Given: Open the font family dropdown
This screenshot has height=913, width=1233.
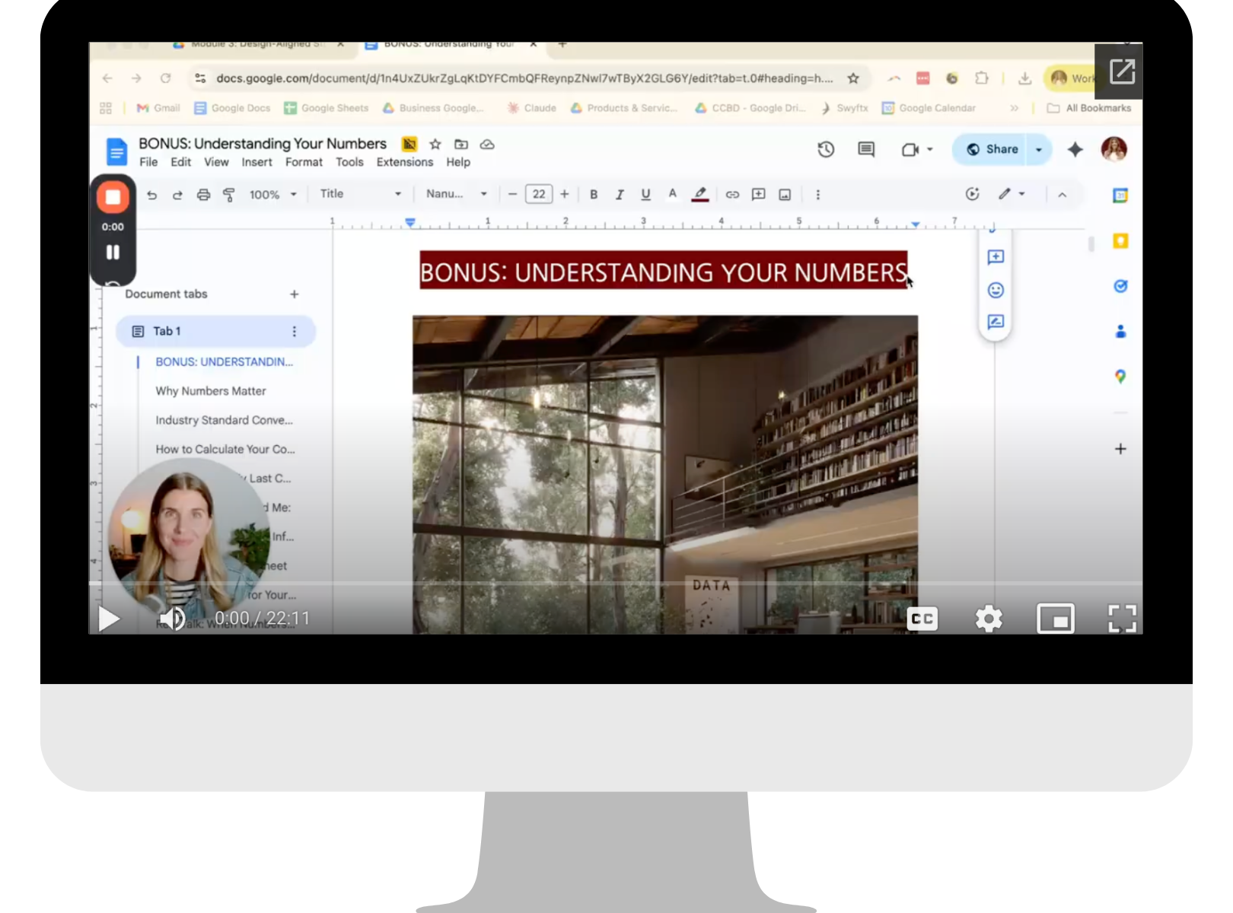Looking at the screenshot, I should (456, 194).
